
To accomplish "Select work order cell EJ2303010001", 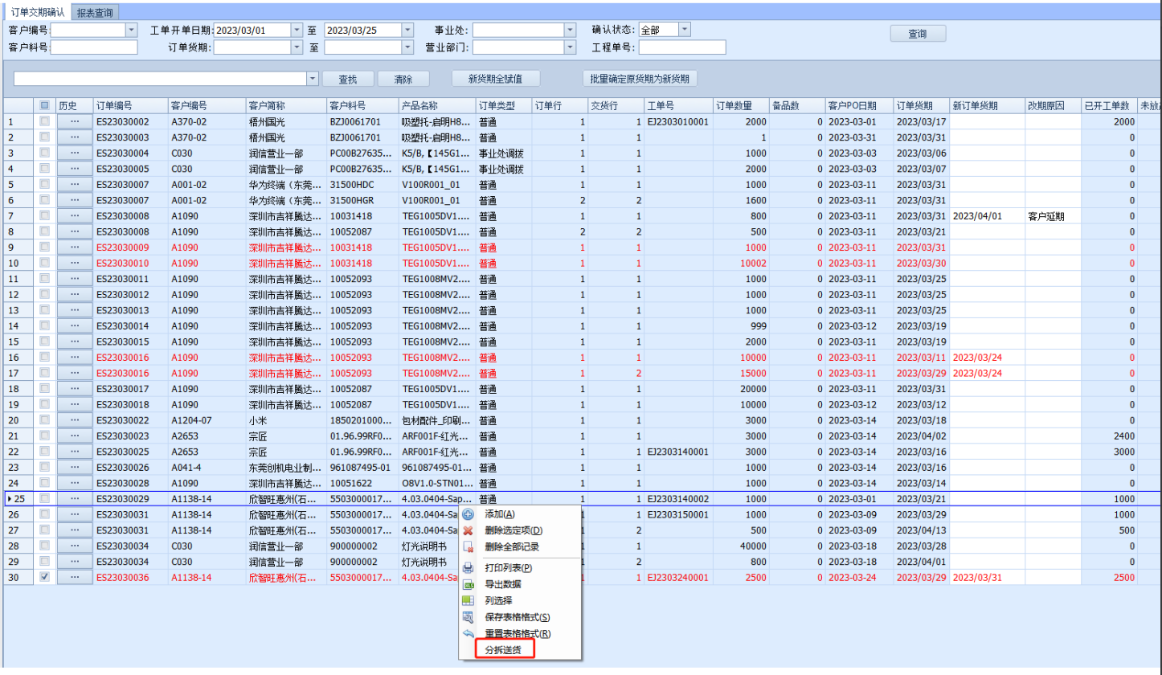I will click(678, 121).
